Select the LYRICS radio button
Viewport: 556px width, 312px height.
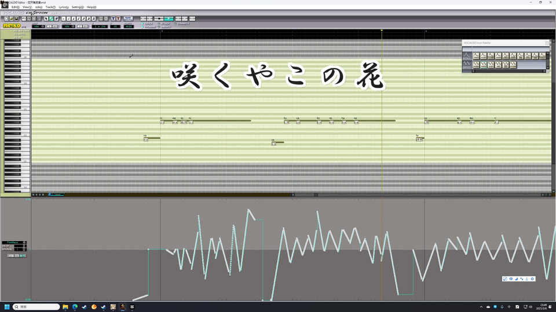coord(142,24)
